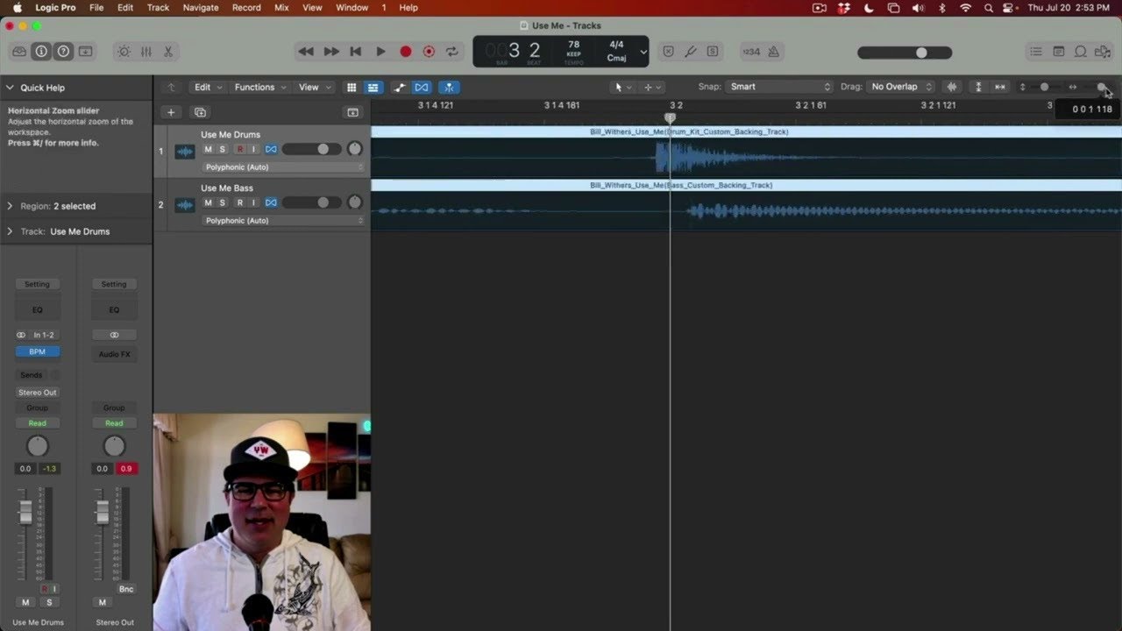
Task: Click the BPM plugin slot button
Action: tap(37, 351)
